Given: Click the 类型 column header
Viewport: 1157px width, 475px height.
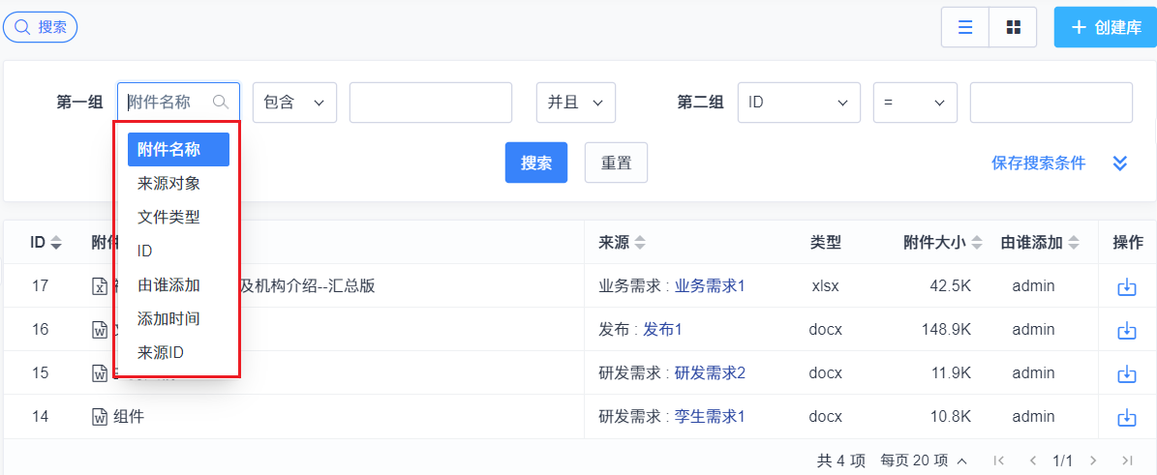Looking at the screenshot, I should pyautogui.click(x=825, y=242).
